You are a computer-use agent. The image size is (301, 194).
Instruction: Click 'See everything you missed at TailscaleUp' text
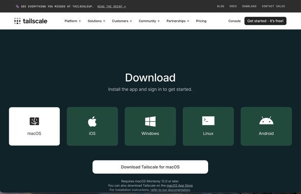[57, 6]
